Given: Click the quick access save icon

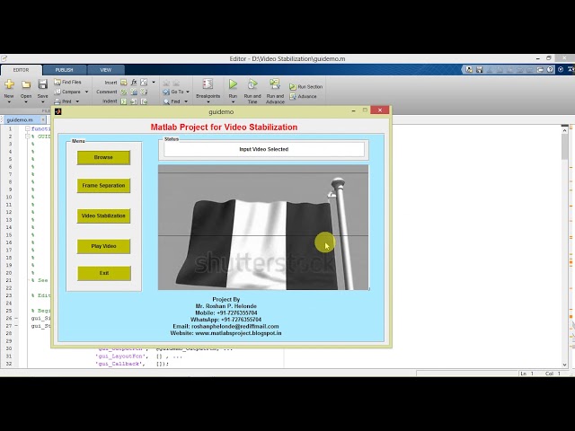Looking at the screenshot, I should tap(479, 69).
